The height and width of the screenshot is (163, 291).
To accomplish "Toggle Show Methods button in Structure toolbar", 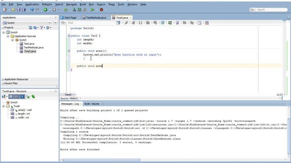I will [x=11, y=96].
